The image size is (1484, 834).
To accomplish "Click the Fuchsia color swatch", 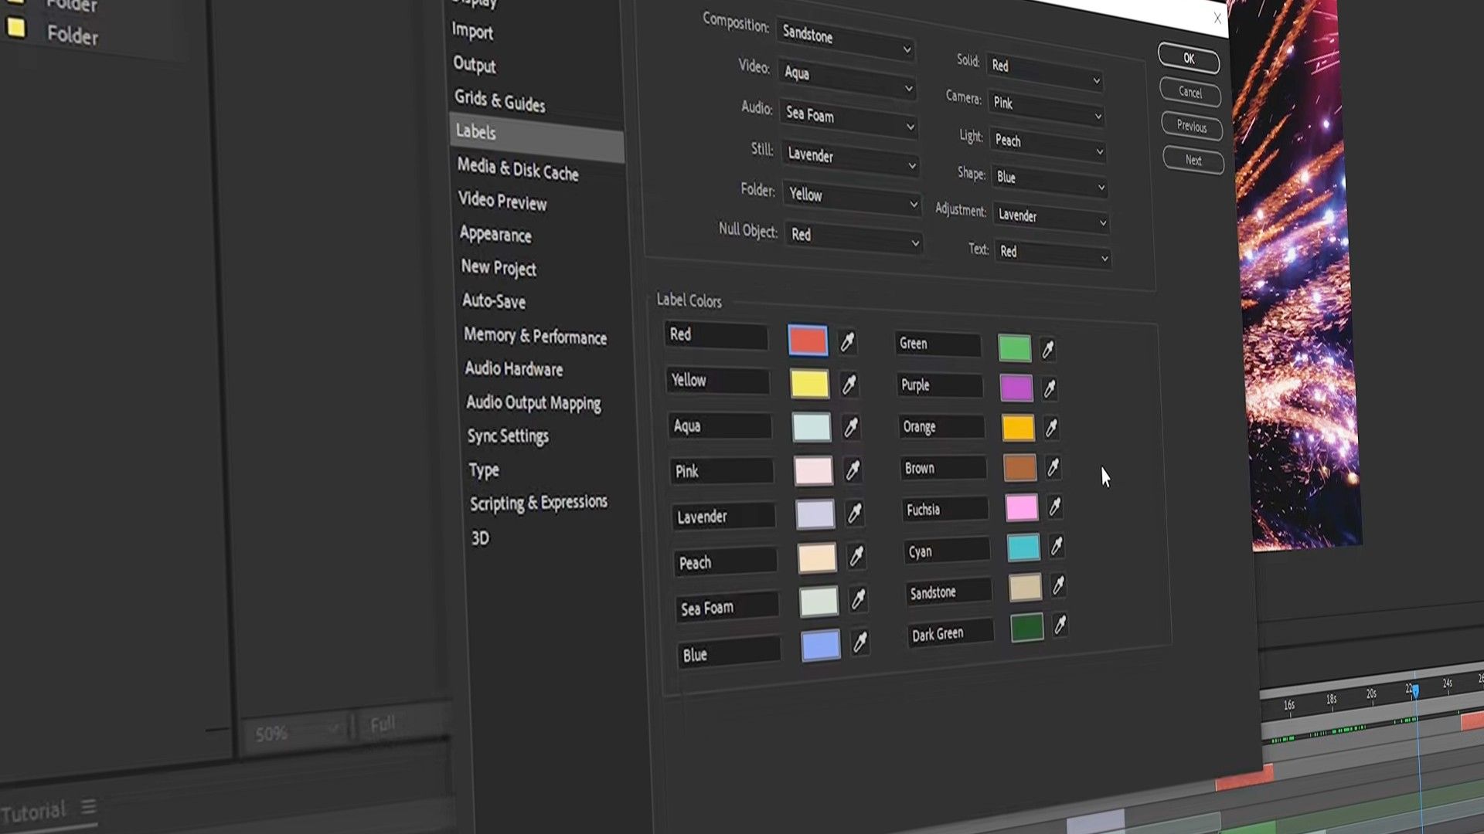I will tap(1021, 508).
